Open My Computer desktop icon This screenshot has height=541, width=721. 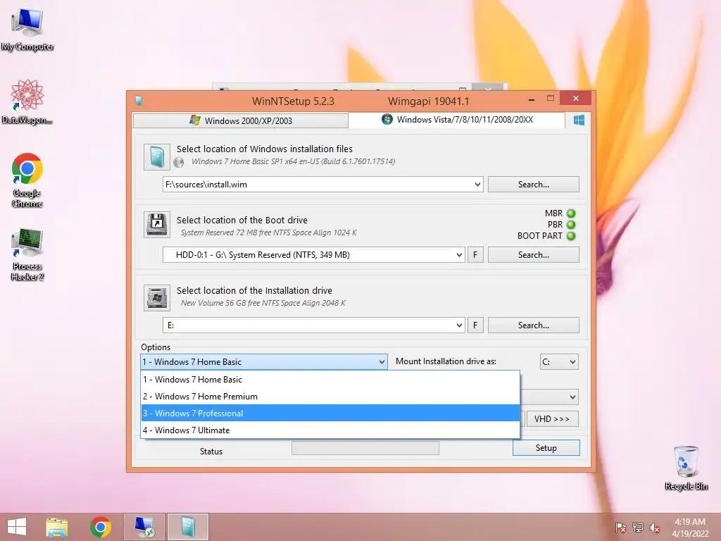point(27,28)
